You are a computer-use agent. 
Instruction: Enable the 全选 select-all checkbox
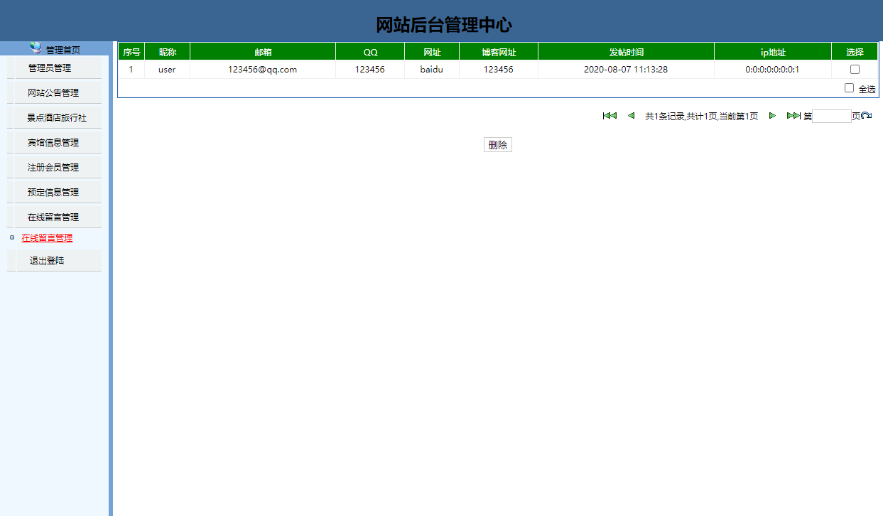tap(849, 87)
